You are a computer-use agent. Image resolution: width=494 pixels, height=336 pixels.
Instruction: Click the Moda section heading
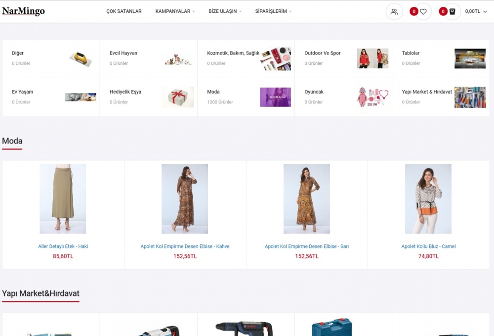click(x=12, y=141)
